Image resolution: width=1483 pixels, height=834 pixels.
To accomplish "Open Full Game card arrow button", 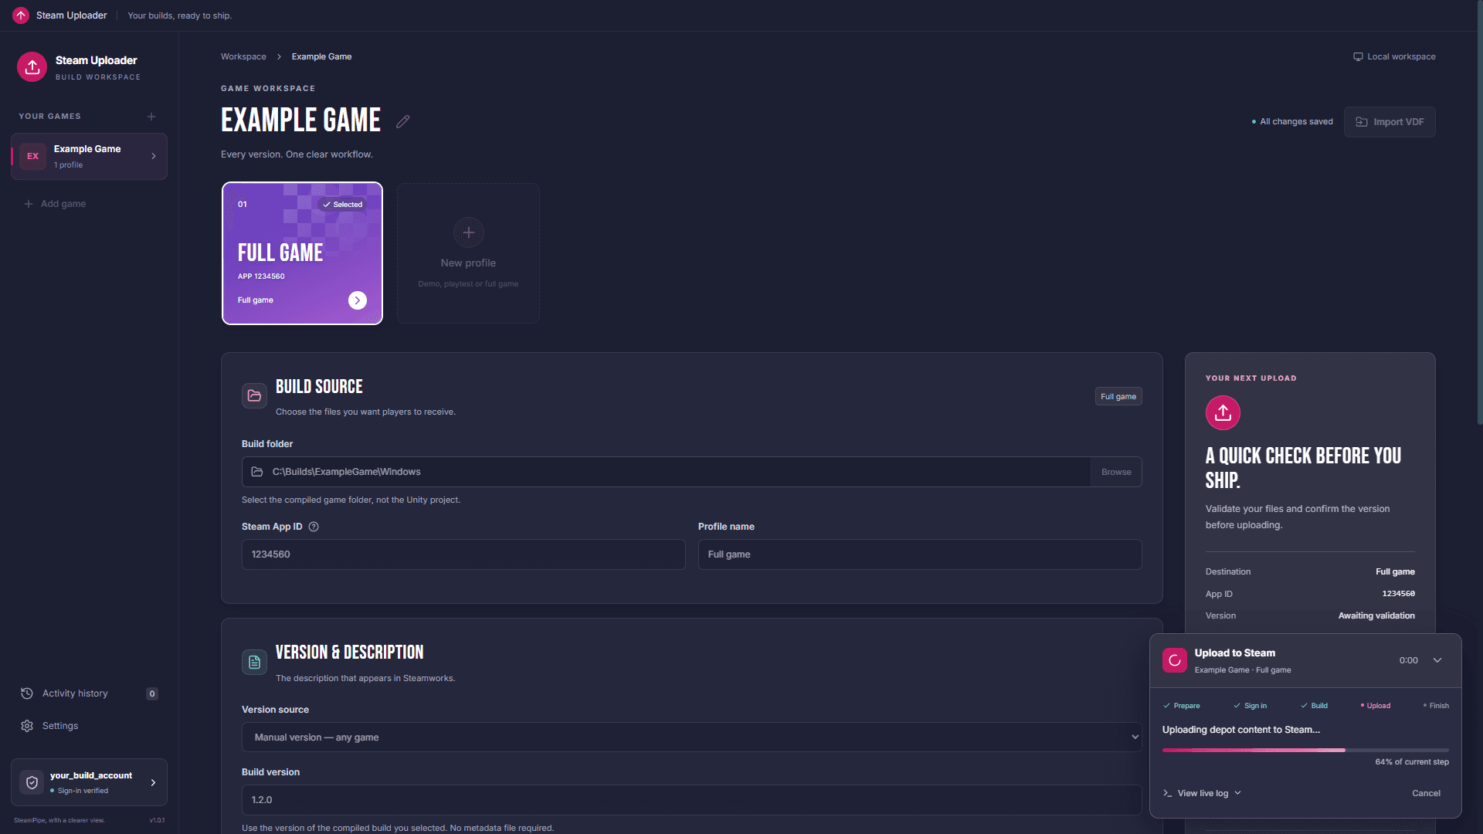I will (x=357, y=300).
